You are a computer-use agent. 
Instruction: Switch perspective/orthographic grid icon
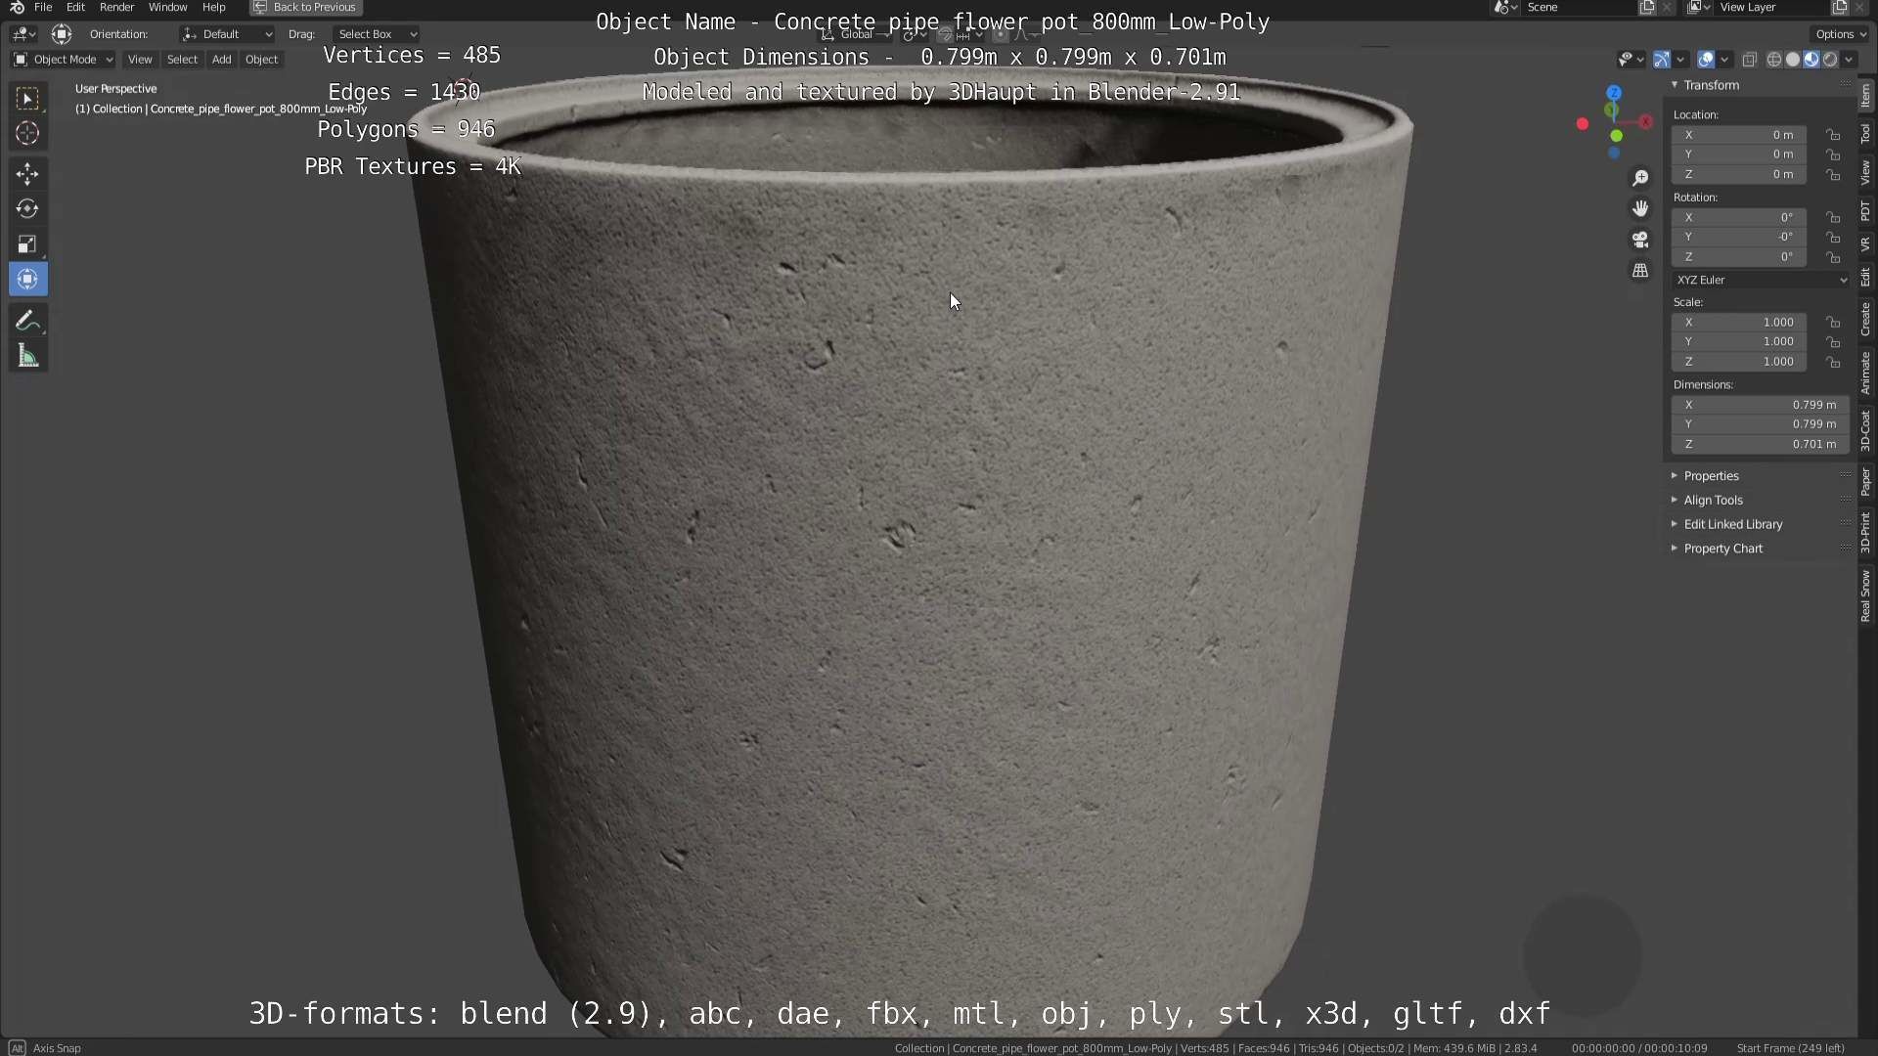(1640, 270)
